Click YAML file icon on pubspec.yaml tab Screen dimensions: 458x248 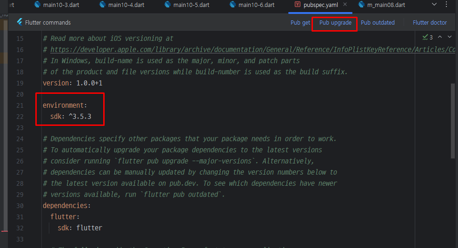(297, 4)
